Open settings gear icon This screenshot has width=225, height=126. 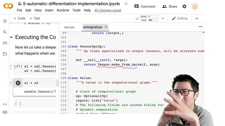pos(184,6)
